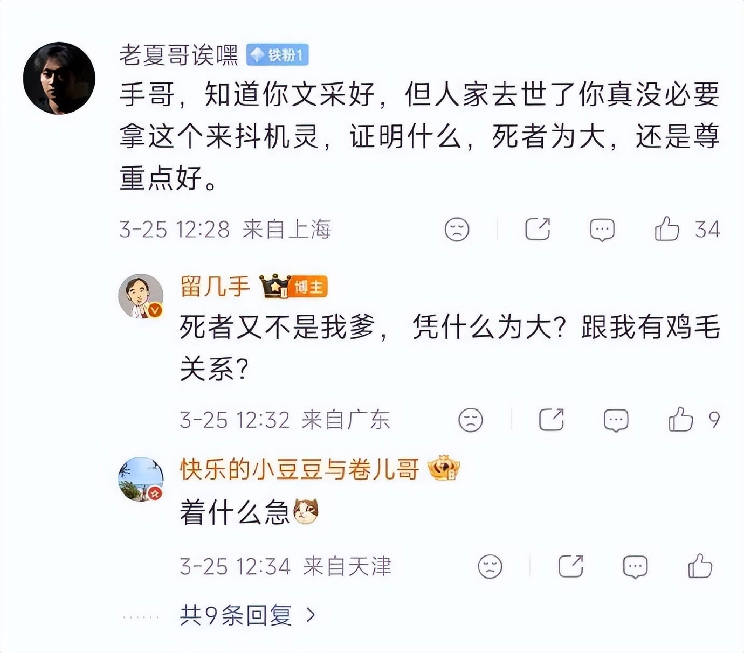Click the sad face reaction icon on 老夏哥诶嘿's comment
744x653 pixels.
click(x=456, y=230)
